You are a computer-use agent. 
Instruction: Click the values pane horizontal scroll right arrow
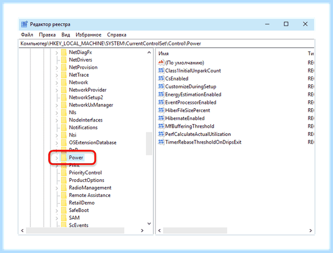point(310,230)
